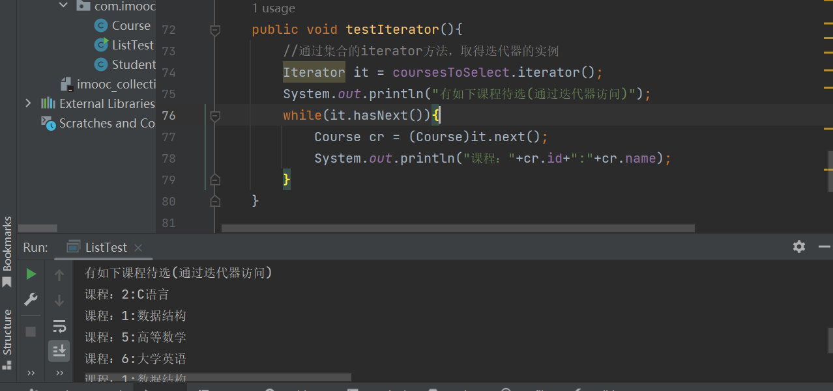
Task: Open the Course class in project tree
Action: tap(130, 26)
